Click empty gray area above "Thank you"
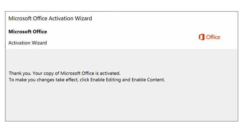This screenshot has height=136, width=247. coord(121,59)
